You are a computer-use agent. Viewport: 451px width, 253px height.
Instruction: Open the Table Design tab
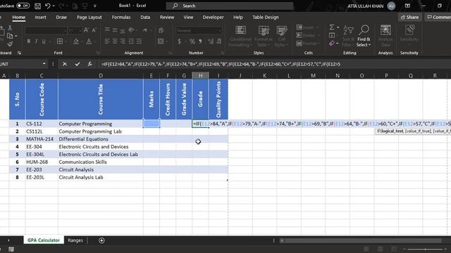coord(266,17)
